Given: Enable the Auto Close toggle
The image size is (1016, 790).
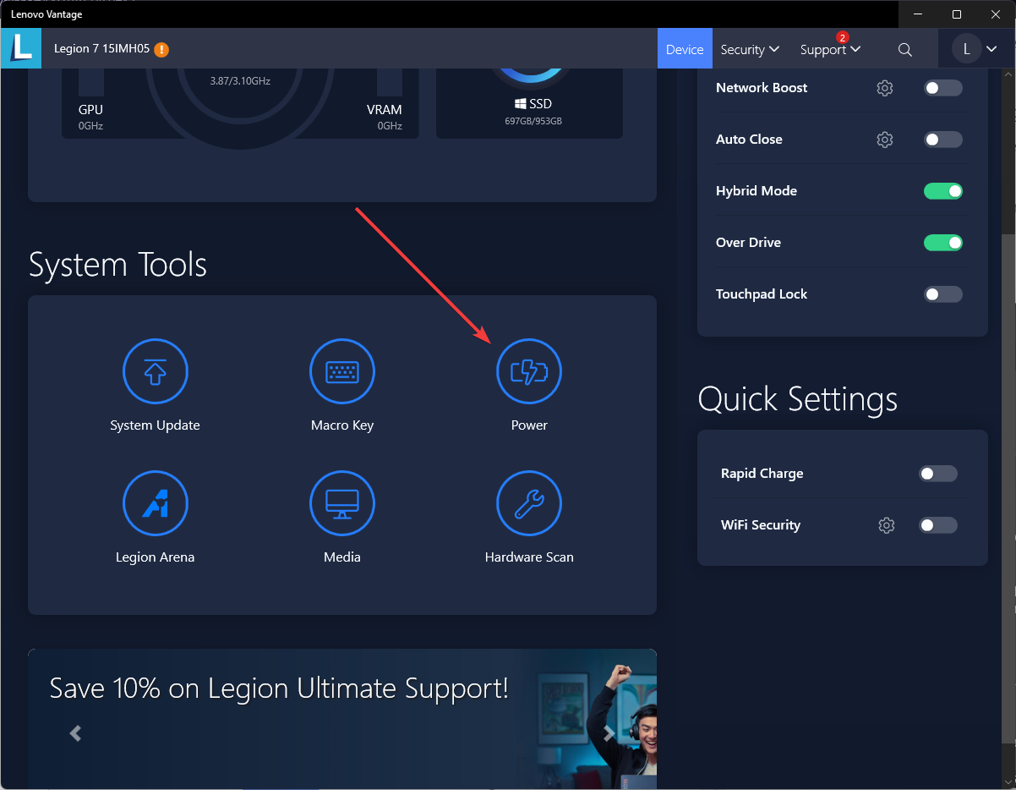Looking at the screenshot, I should point(943,140).
